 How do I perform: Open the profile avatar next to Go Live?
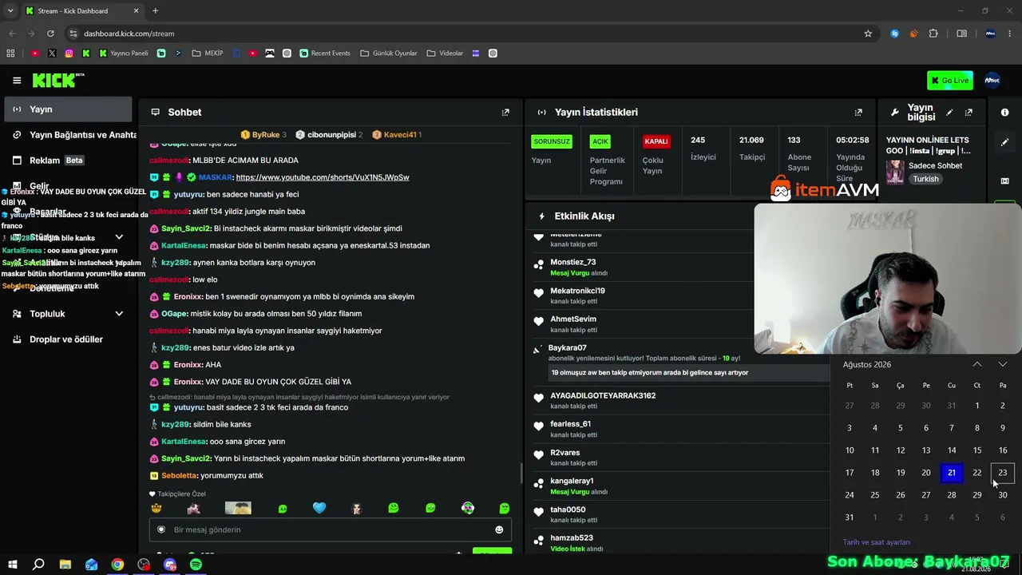click(x=992, y=80)
